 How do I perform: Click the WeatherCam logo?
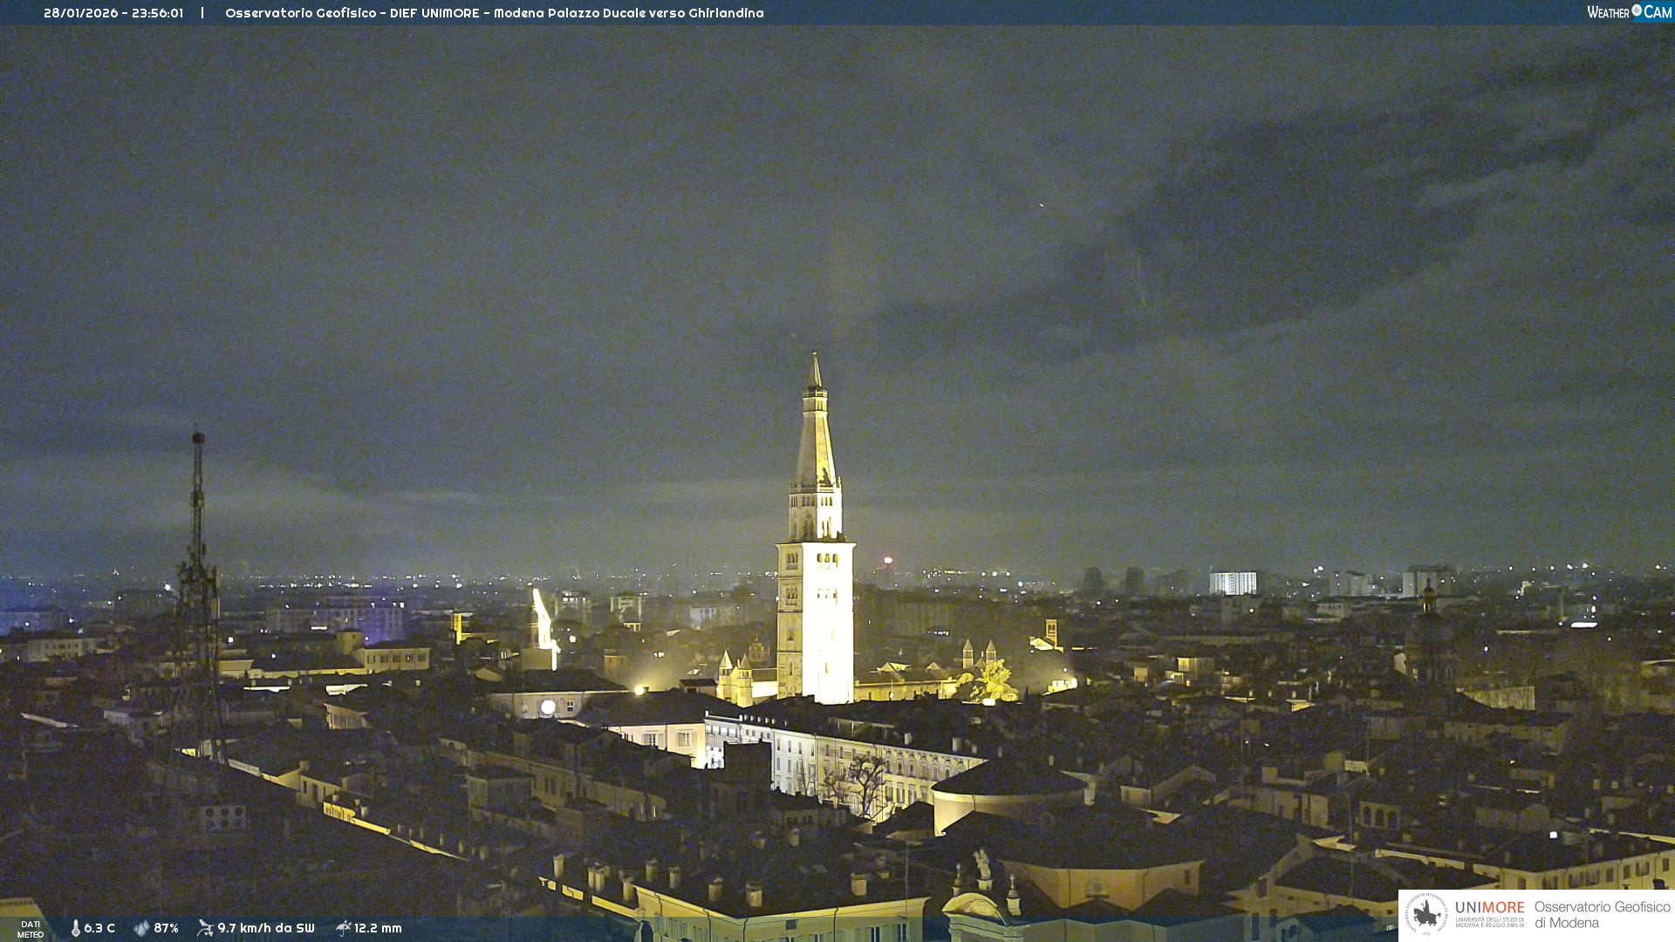(1629, 12)
